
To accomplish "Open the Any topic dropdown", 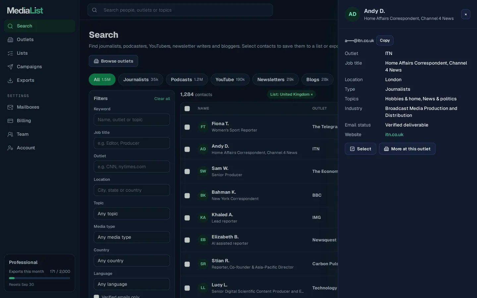I will pos(132,214).
